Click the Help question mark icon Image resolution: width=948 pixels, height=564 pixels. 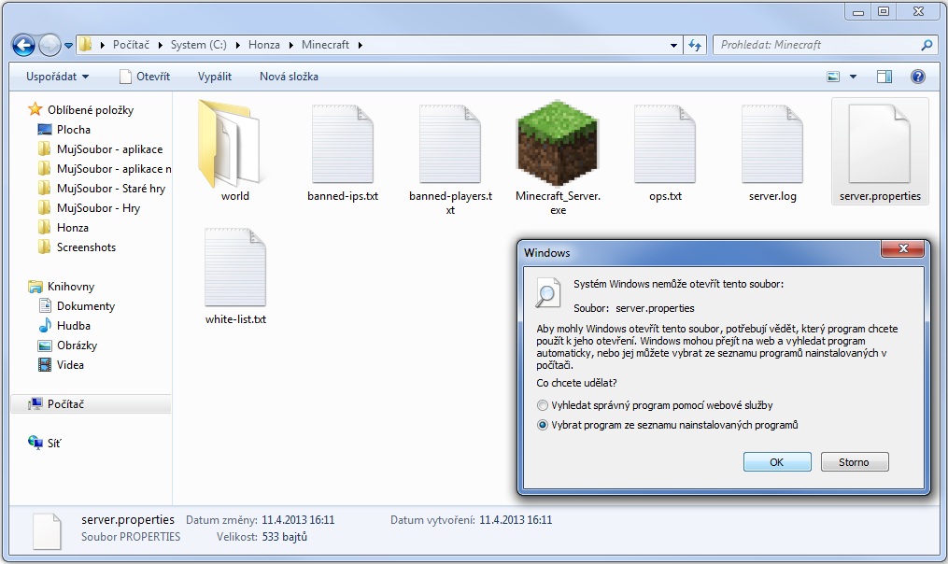(917, 77)
